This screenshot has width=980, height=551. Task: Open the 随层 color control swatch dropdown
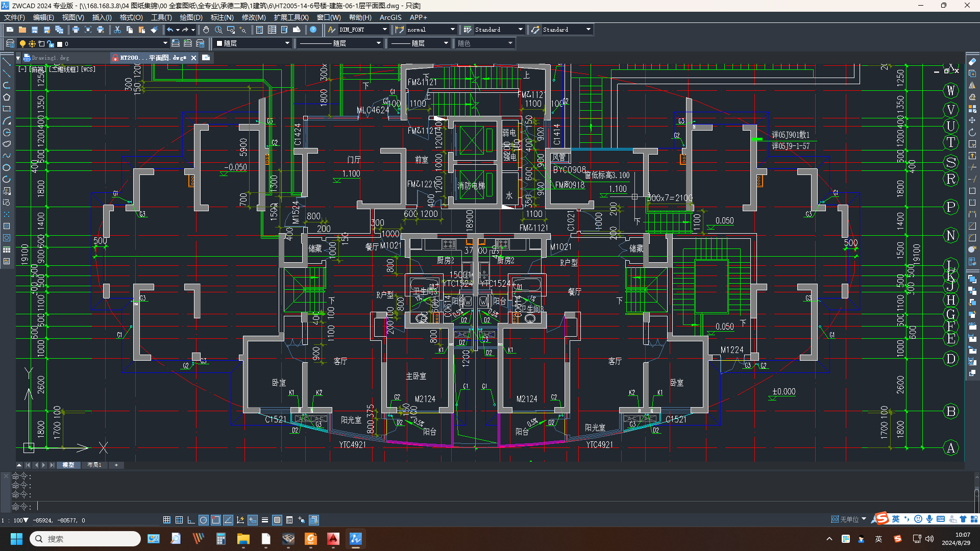287,43
